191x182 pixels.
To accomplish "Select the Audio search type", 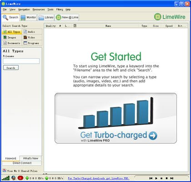I will (32, 32).
